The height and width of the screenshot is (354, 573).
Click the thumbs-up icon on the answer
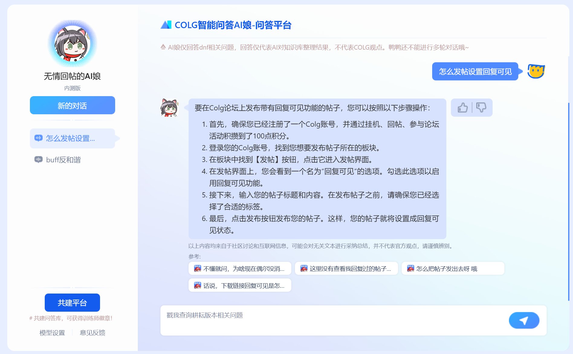[462, 108]
